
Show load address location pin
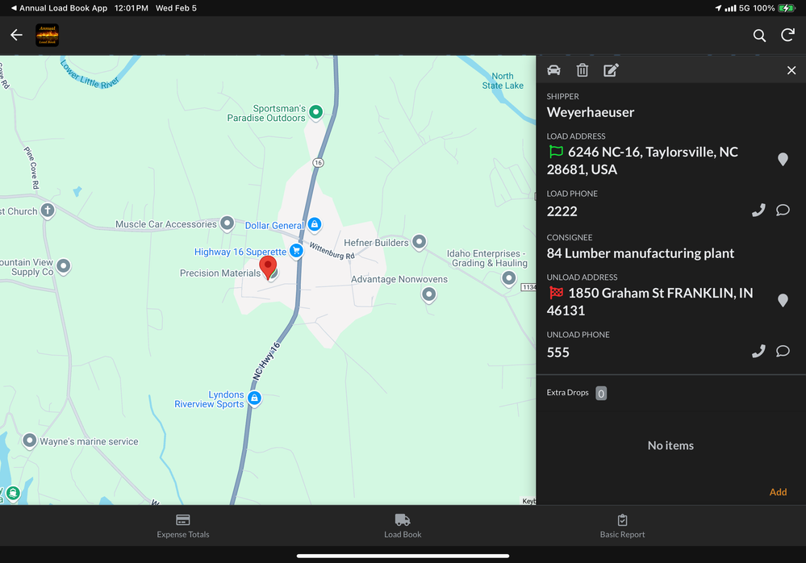click(x=783, y=159)
